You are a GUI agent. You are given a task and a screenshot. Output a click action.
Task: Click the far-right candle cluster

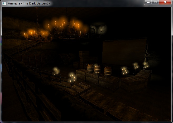145,64
